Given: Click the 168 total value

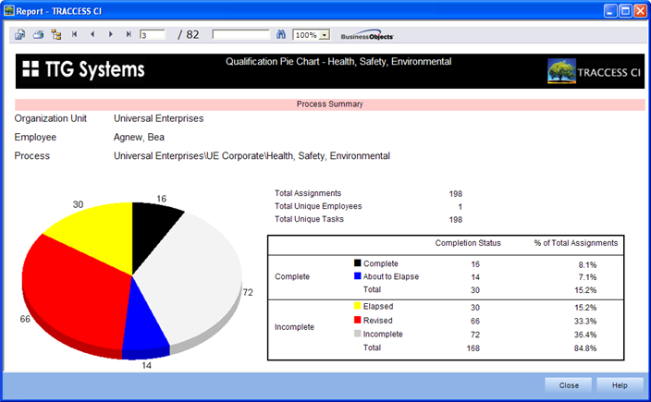Looking at the screenshot, I should (x=473, y=348).
